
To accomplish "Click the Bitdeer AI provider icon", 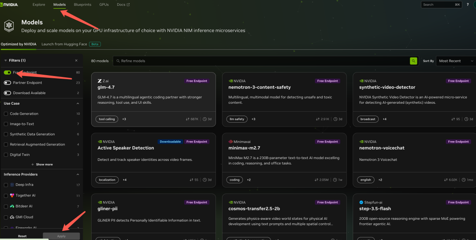I will (x=12, y=206).
